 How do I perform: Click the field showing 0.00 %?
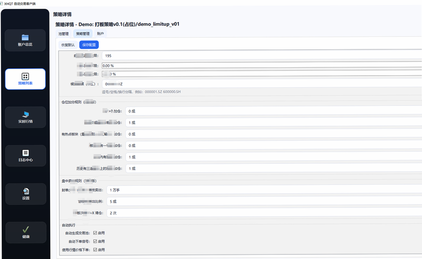click(x=262, y=66)
